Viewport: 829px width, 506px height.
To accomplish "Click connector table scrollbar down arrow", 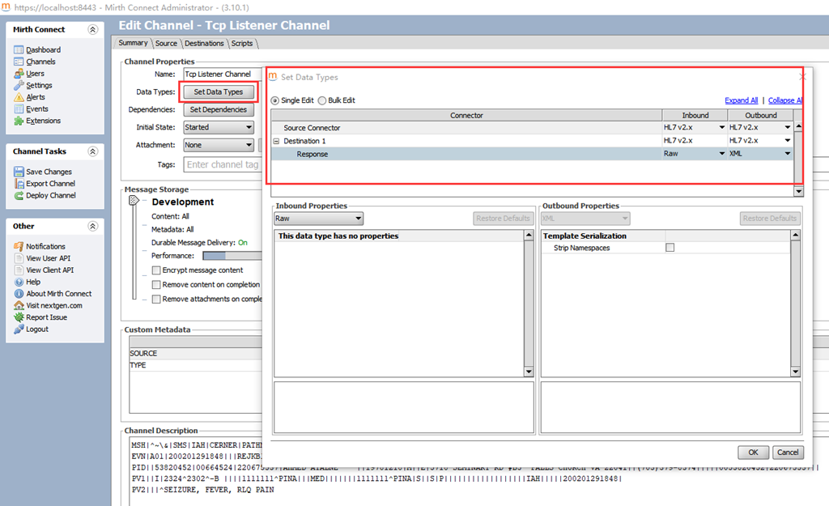I will (798, 191).
